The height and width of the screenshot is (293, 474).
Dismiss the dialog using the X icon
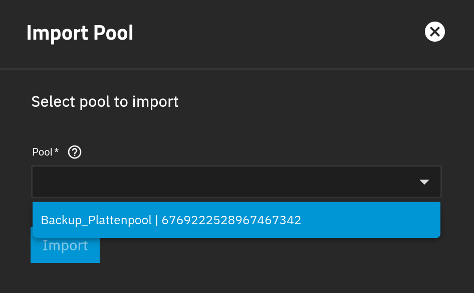[435, 32]
